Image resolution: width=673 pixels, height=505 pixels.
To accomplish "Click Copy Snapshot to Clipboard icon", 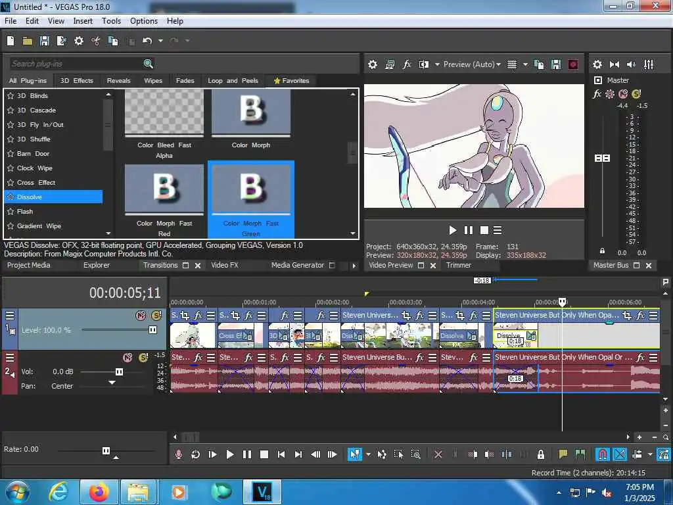I will [539, 64].
